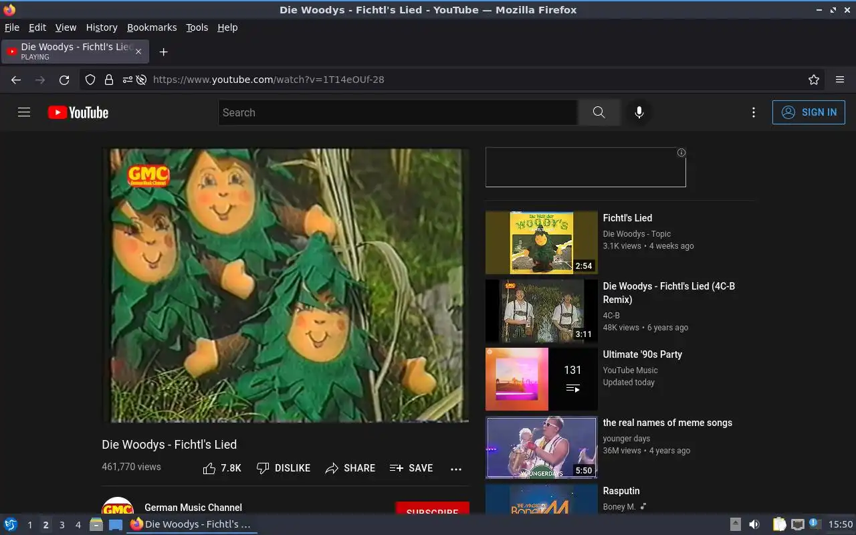Image resolution: width=856 pixels, height=535 pixels.
Task: Open the Tools menu
Action: click(x=197, y=27)
